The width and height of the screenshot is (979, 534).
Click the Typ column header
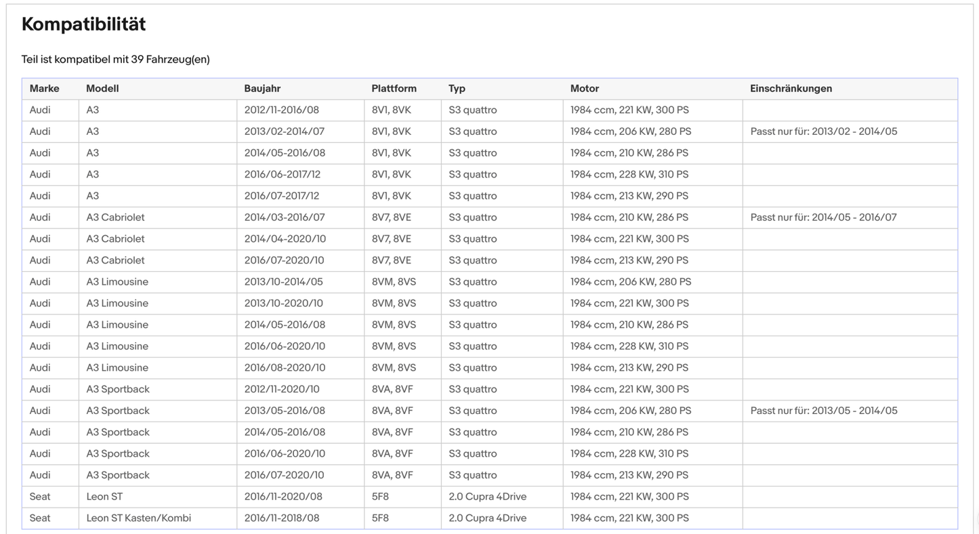[457, 89]
